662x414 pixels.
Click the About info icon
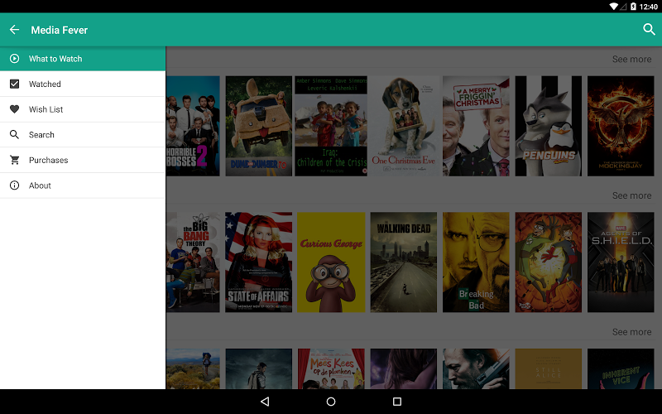coord(14,185)
